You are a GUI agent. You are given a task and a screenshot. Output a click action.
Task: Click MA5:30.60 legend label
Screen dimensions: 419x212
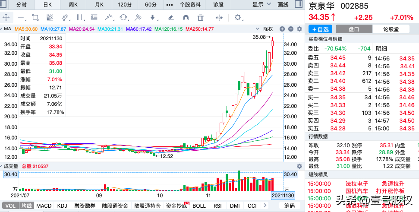(26, 29)
